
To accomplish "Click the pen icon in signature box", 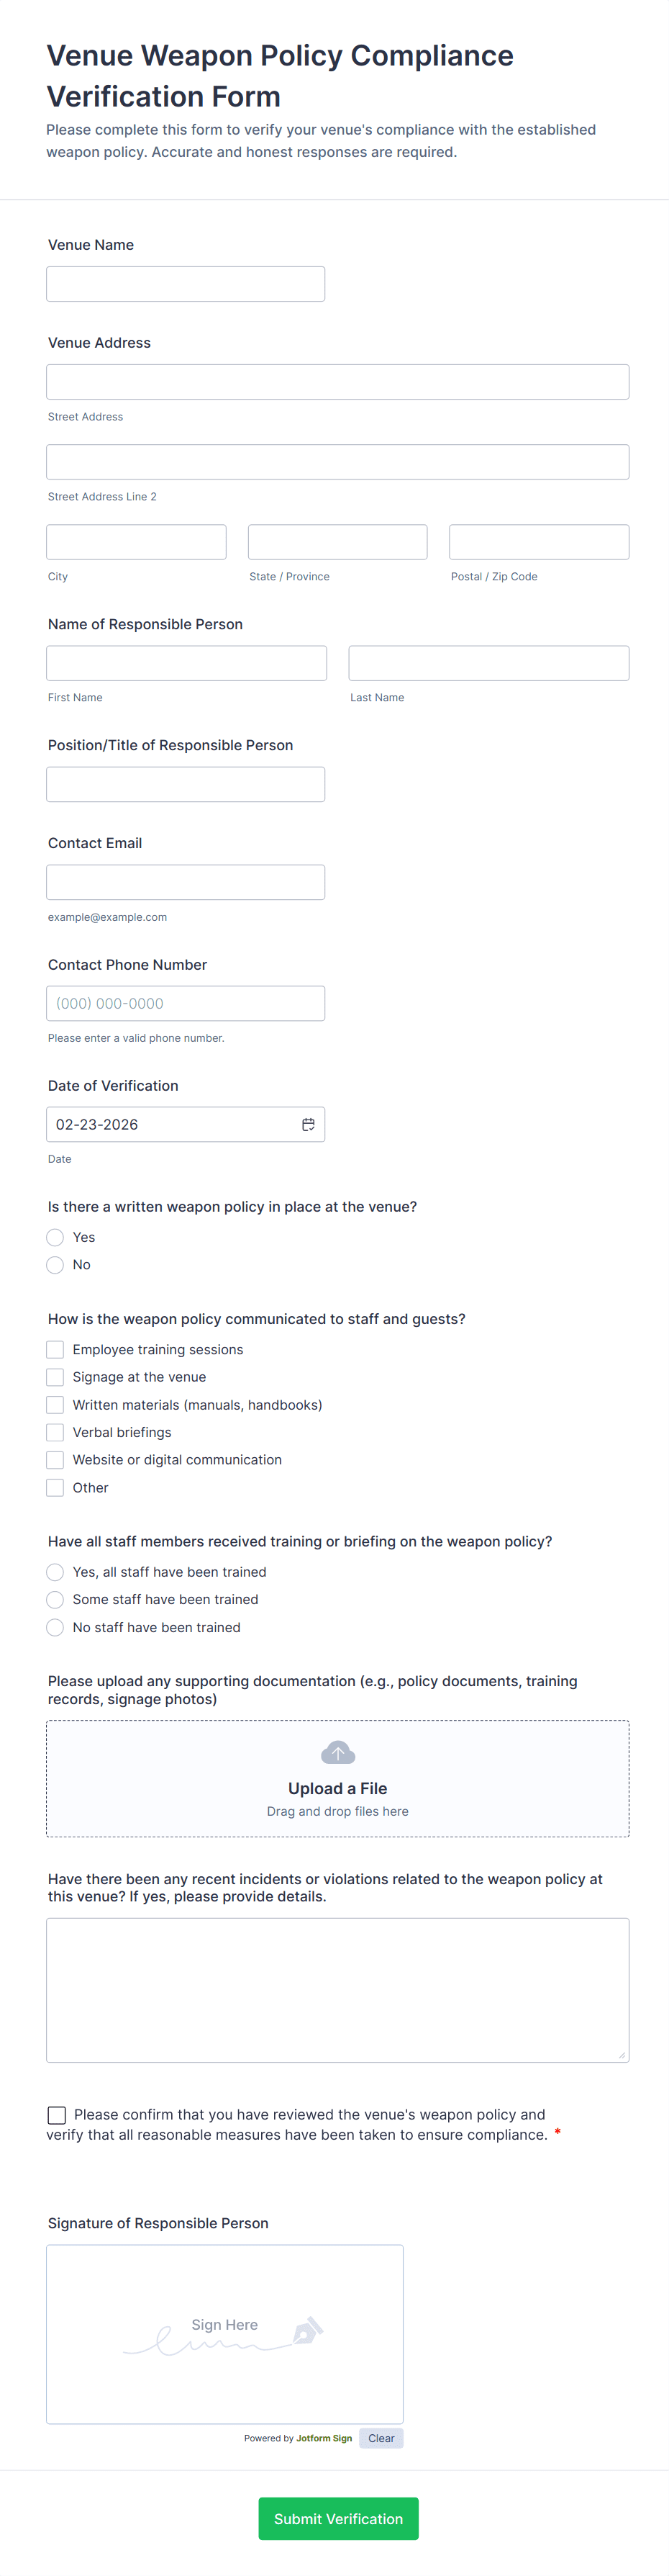I will [x=308, y=2331].
